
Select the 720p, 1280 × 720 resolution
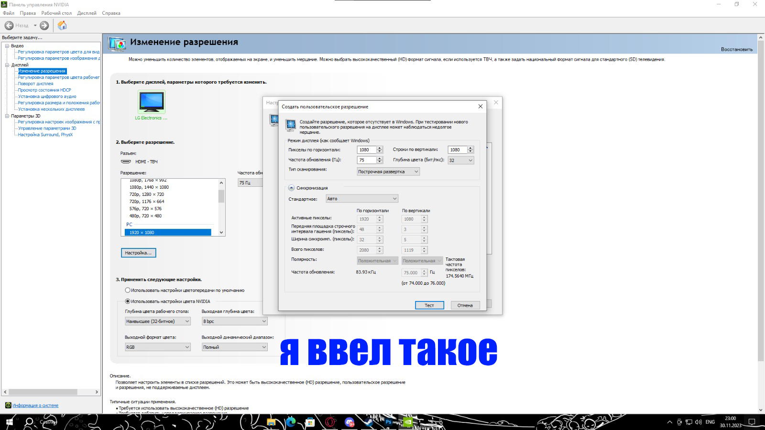pyautogui.click(x=146, y=194)
